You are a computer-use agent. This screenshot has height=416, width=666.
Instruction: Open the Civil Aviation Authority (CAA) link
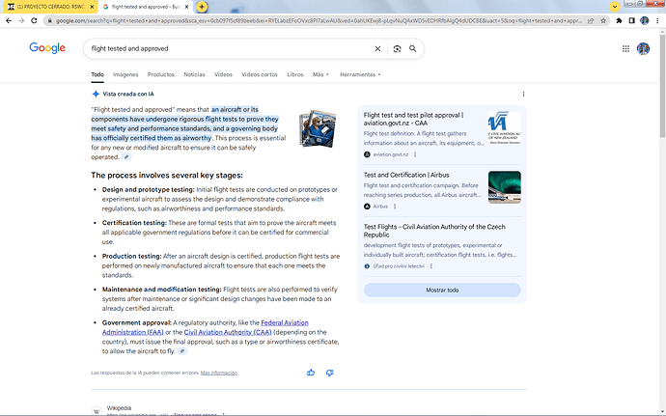tap(228, 332)
